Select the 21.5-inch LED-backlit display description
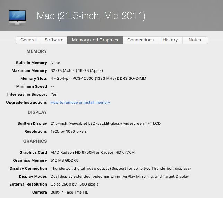This screenshot has height=198, width=223. tap(106, 123)
